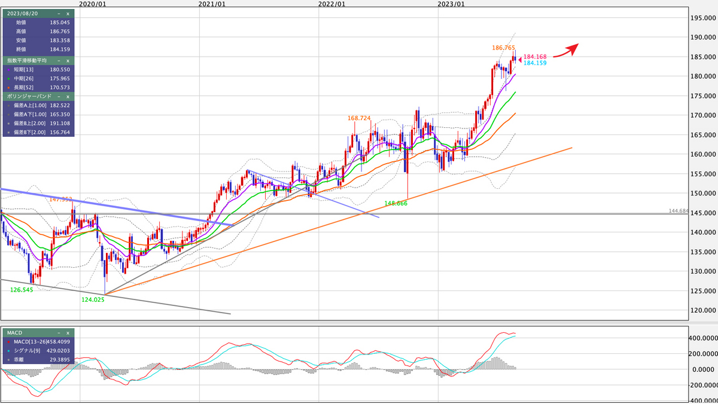Click the 偏差B下[2.00] color marker
718x404 pixels.
7,132
